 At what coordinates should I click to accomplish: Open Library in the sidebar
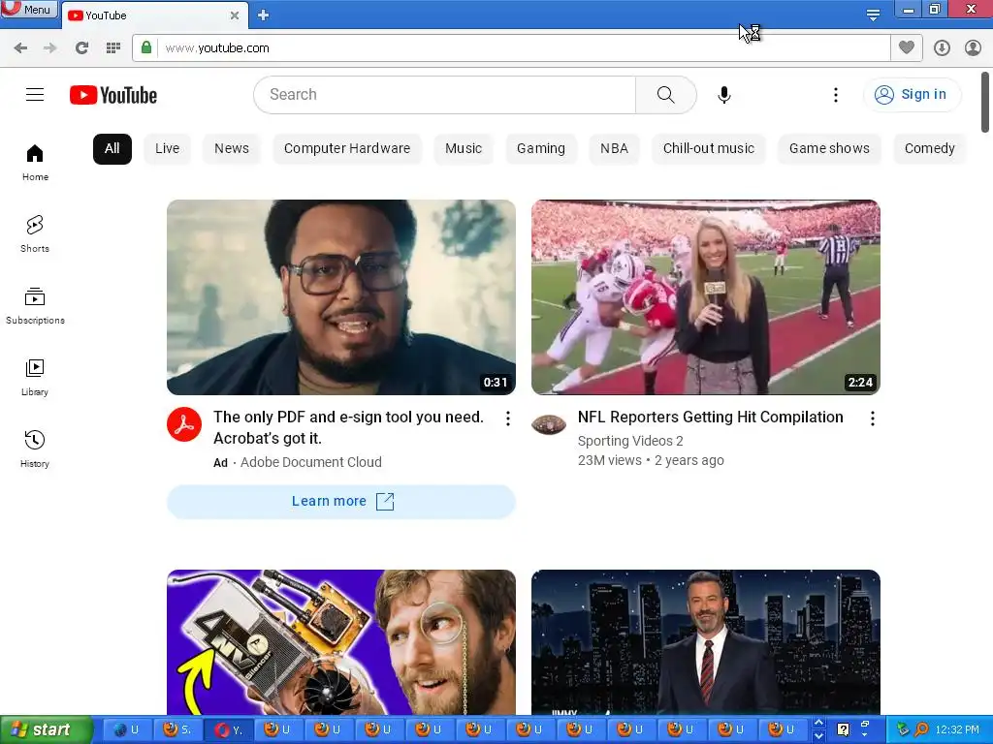pyautogui.click(x=35, y=378)
